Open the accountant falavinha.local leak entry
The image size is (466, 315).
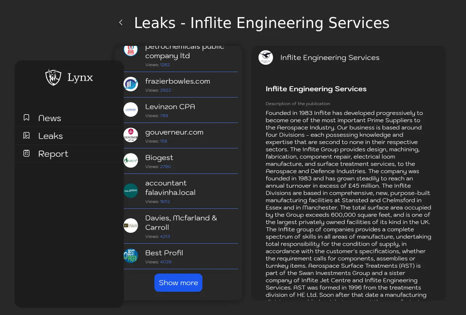(170, 188)
